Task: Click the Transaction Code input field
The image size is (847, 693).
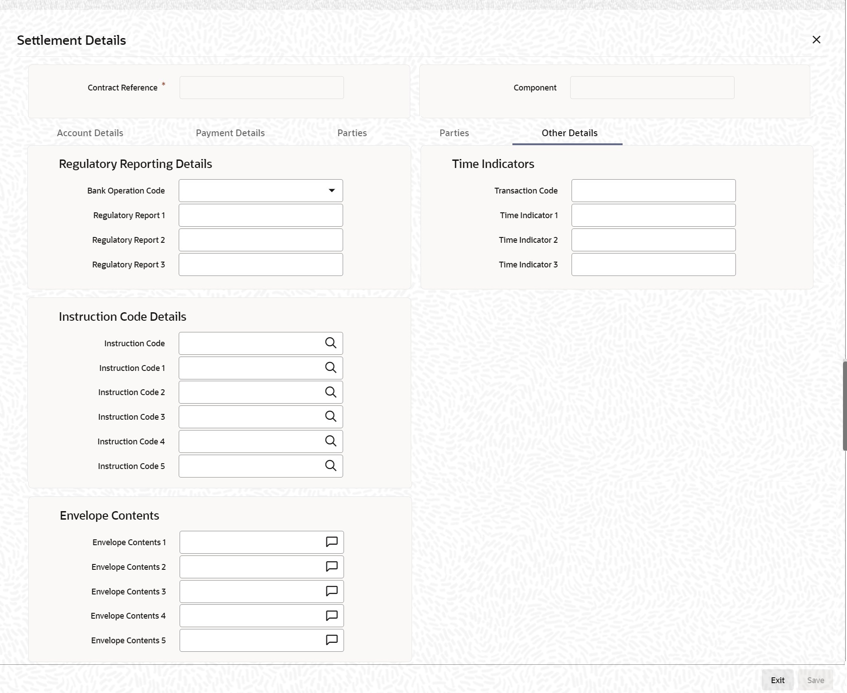Action: coord(654,191)
